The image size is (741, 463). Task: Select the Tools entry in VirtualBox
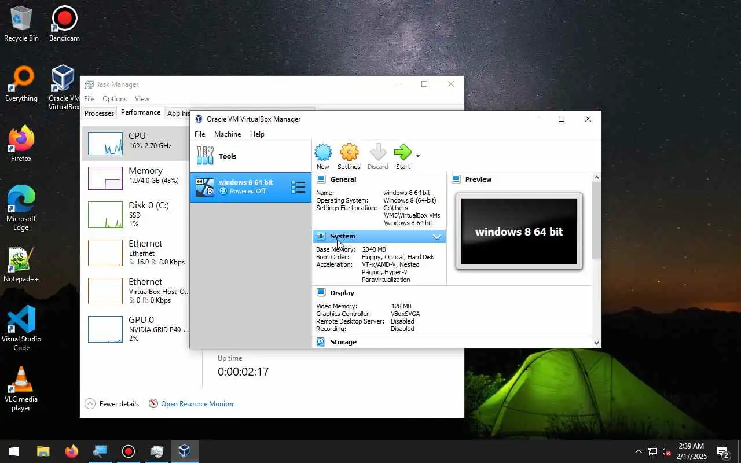tap(250, 156)
